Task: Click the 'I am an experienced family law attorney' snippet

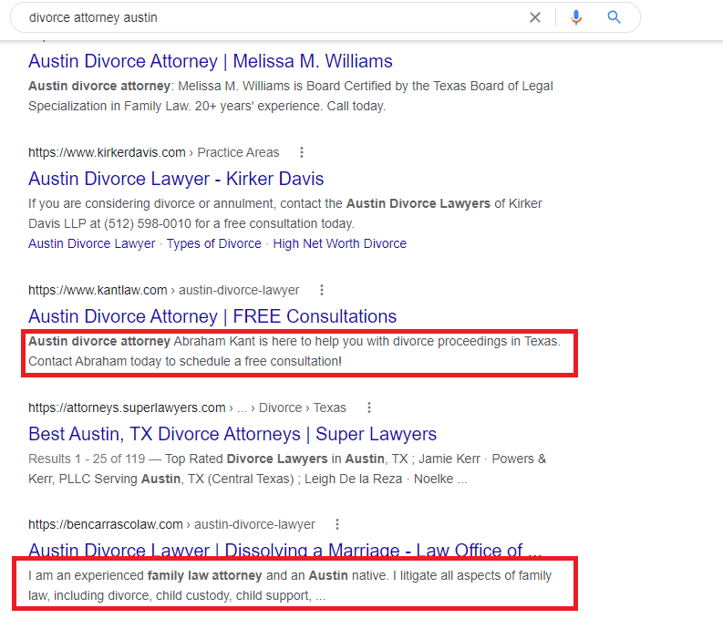Action: (x=290, y=585)
